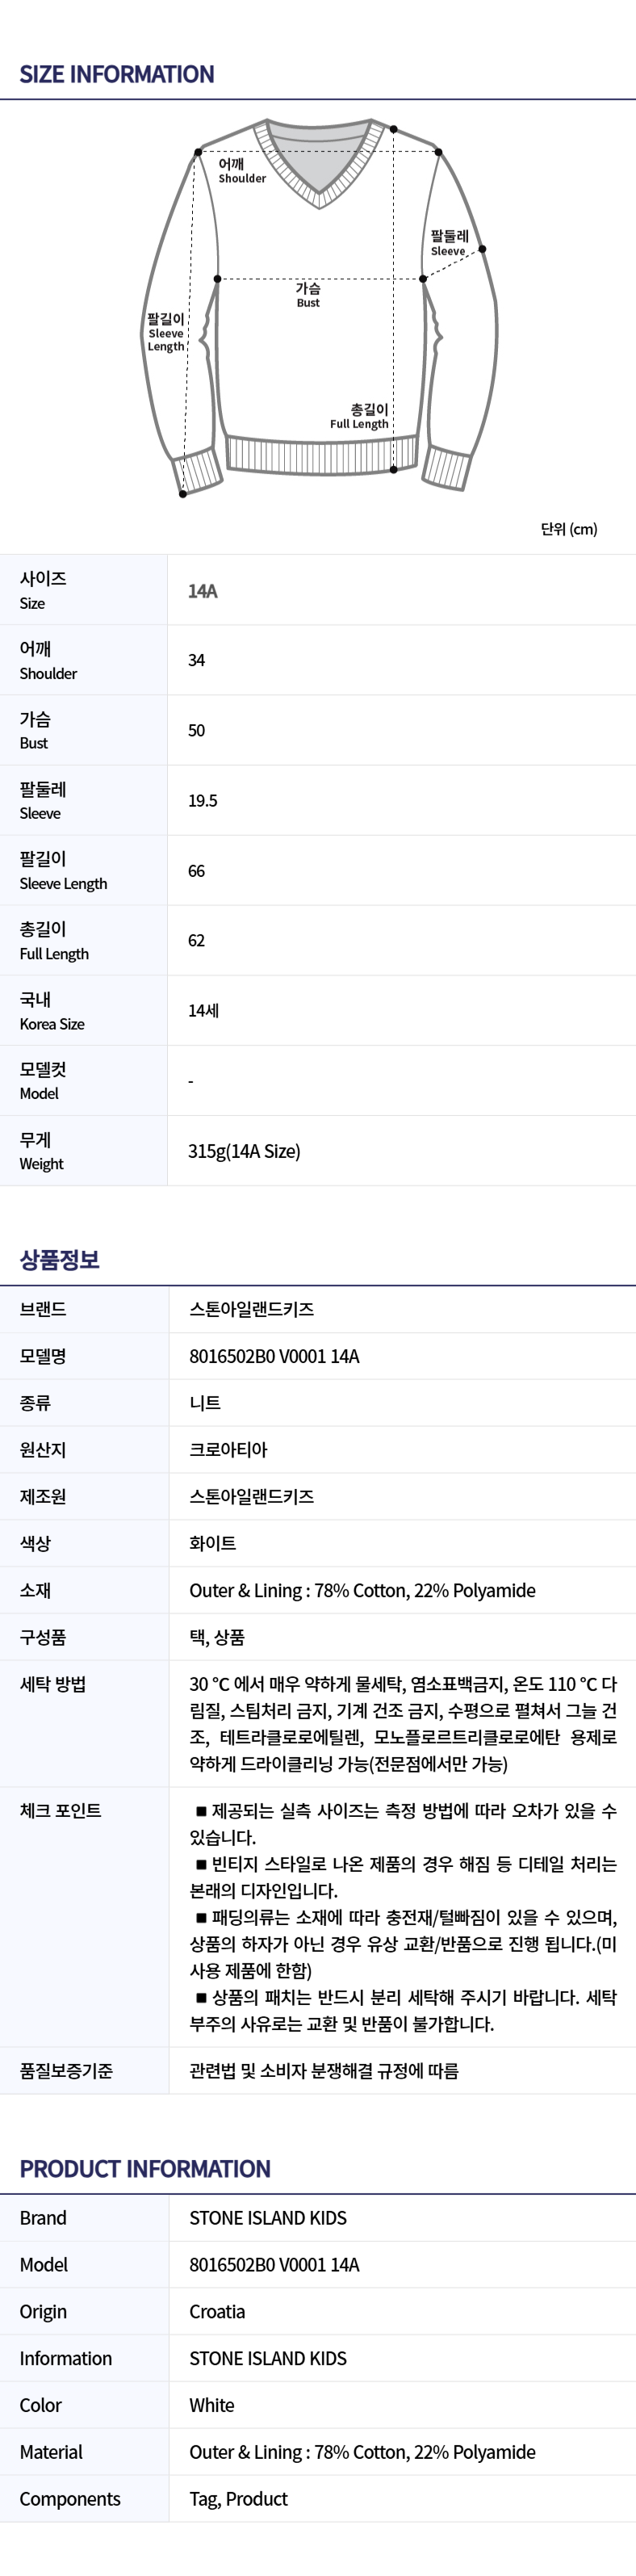Screen dimensions: 636x2576
Task: Select the 14A size value
Action: 203,591
